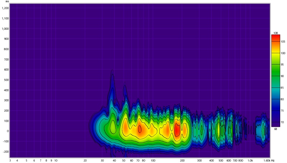Click the red hotspot peak near 180 Hz
The width and height of the screenshot is (287, 163).
[177, 129]
